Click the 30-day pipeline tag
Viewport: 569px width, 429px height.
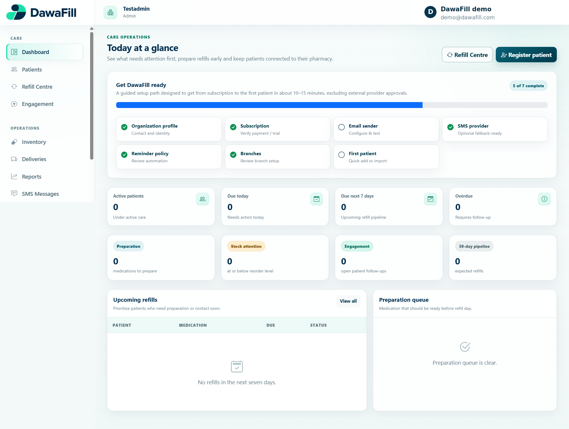click(474, 246)
